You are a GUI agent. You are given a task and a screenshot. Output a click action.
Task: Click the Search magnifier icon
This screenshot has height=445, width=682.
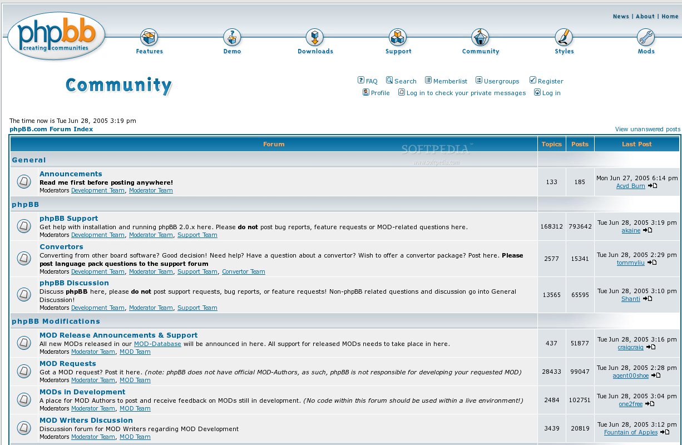click(389, 80)
